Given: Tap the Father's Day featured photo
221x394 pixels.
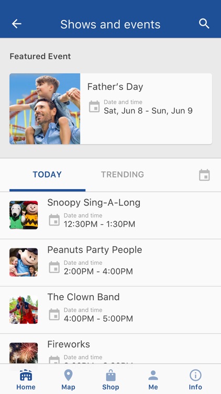Looking at the screenshot, I should [x=45, y=109].
